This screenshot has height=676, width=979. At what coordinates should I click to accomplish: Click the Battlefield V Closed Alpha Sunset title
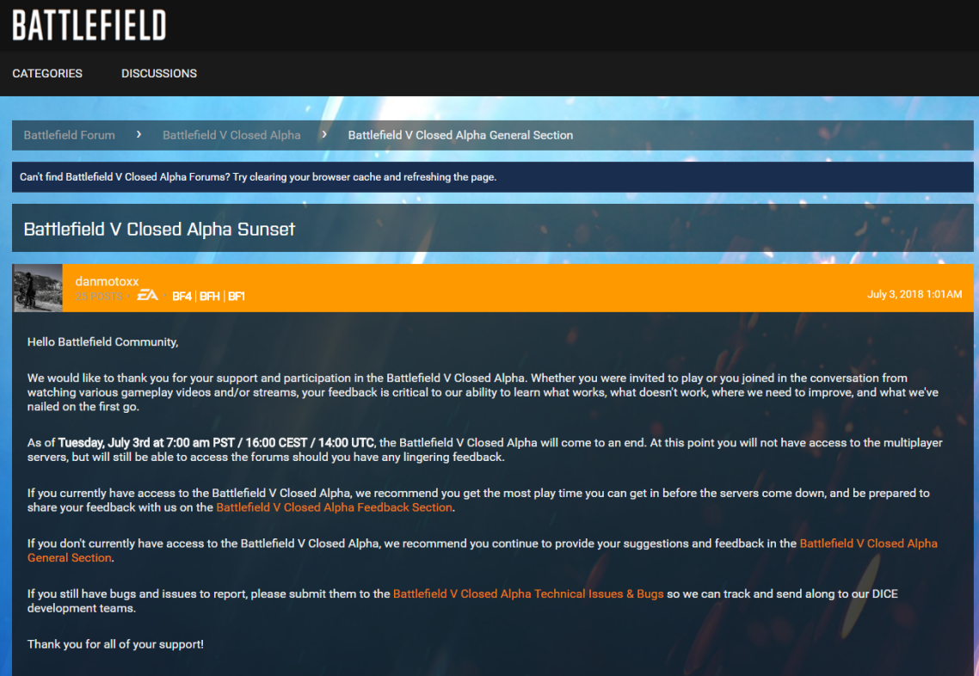click(x=159, y=229)
